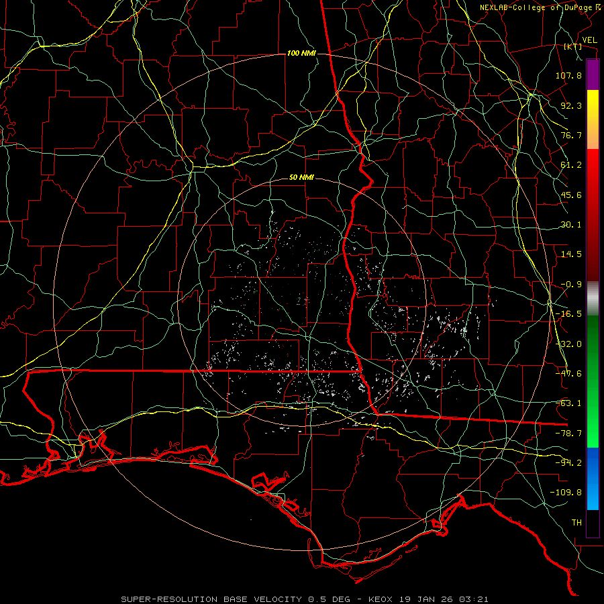This screenshot has height=604, width=604.
Task: Click the -16.5 legend value
Action: tap(568, 314)
